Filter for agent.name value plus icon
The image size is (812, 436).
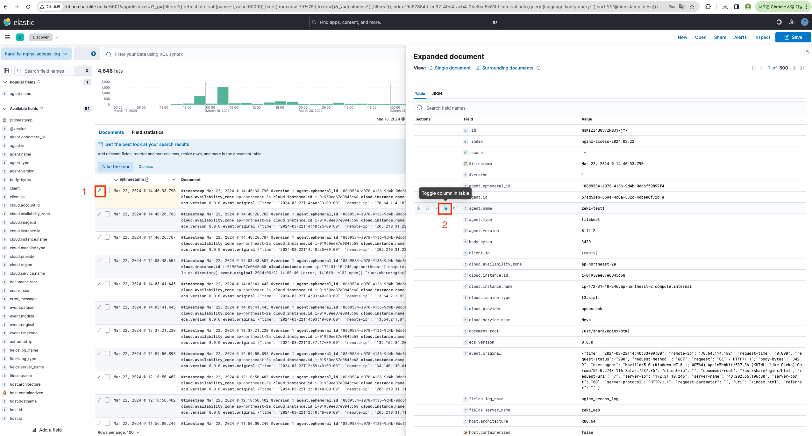418,208
